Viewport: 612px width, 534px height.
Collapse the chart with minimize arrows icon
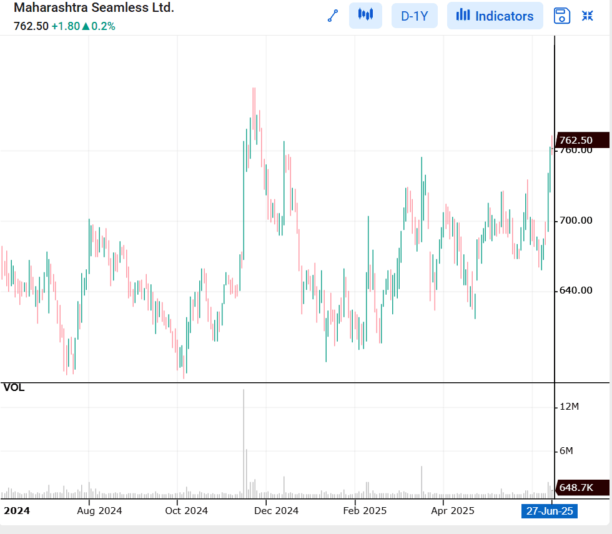point(588,16)
